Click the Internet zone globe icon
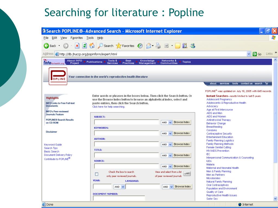This screenshot has height=208, width=278. pyautogui.click(x=240, y=204)
